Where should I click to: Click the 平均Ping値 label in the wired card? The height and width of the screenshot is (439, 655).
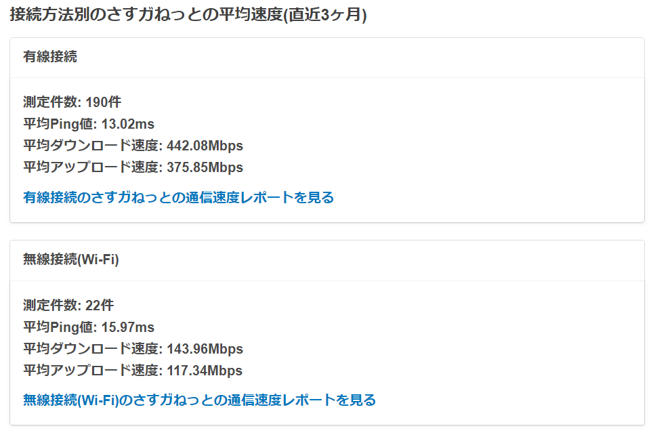pyautogui.click(x=60, y=124)
